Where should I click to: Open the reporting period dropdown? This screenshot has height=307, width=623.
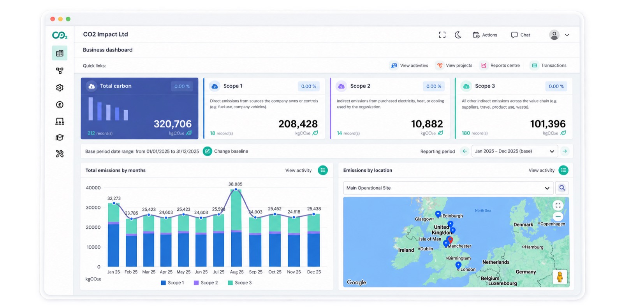click(x=515, y=151)
